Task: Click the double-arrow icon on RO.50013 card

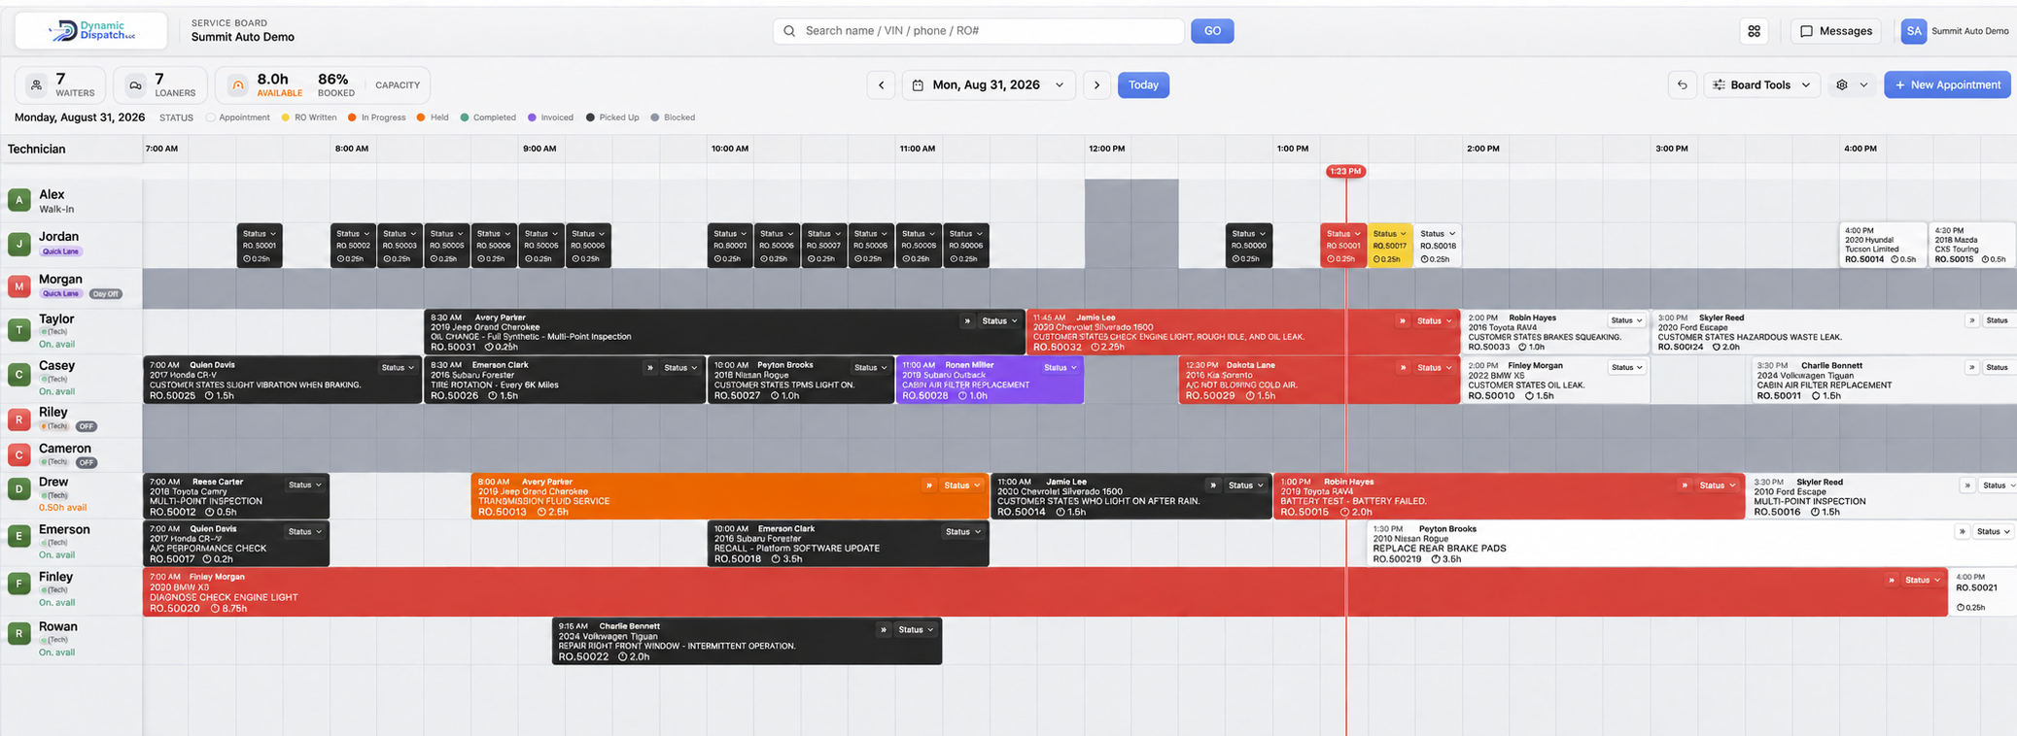Action: point(929,485)
